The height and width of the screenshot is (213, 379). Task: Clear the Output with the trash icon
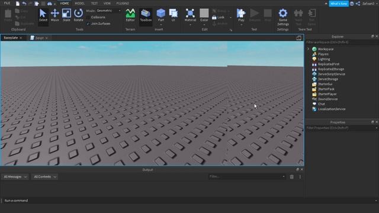292,177
